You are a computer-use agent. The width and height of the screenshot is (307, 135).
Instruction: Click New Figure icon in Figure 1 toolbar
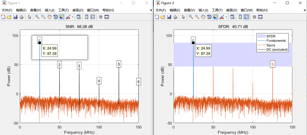pyautogui.click(x=3, y=17)
